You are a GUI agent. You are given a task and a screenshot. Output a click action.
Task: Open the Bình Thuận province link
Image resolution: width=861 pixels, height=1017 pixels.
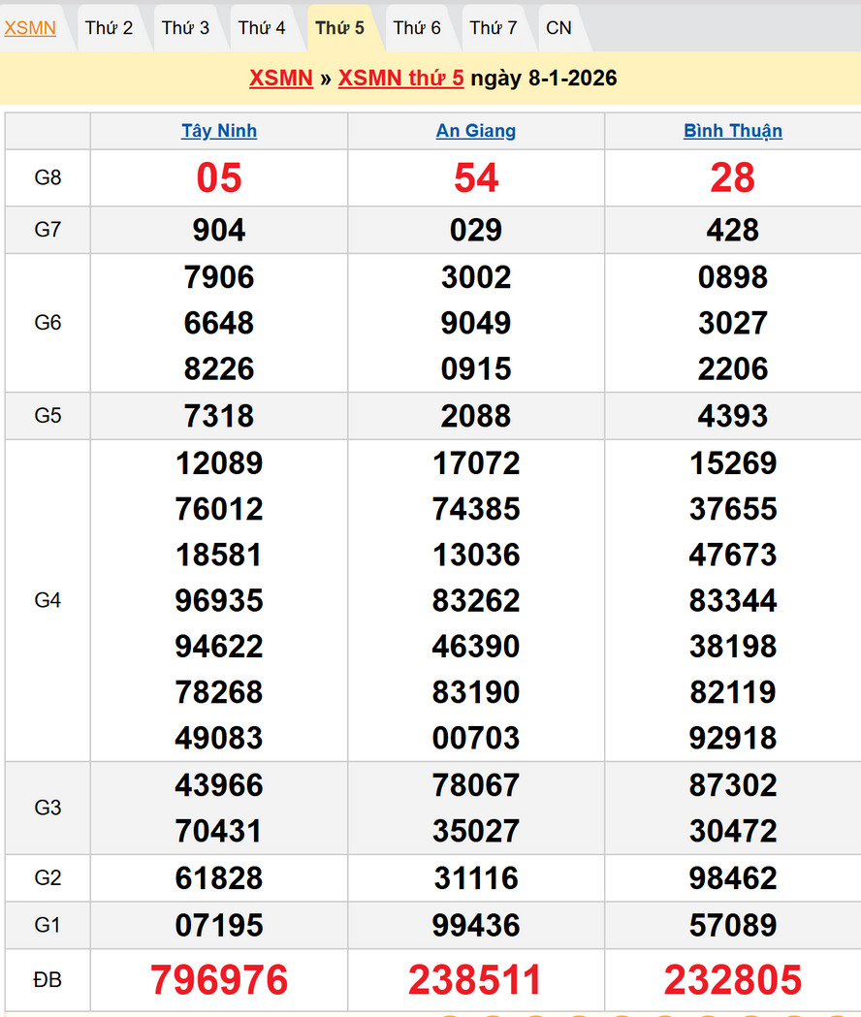(x=733, y=131)
